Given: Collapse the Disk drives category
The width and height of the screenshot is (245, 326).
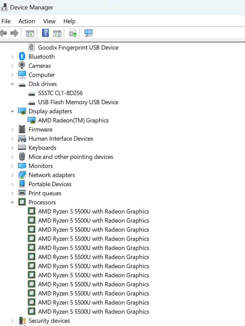Looking at the screenshot, I should pyautogui.click(x=12, y=84).
